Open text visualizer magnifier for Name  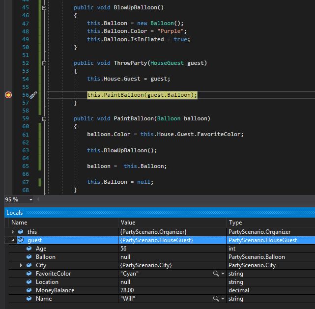(216, 299)
